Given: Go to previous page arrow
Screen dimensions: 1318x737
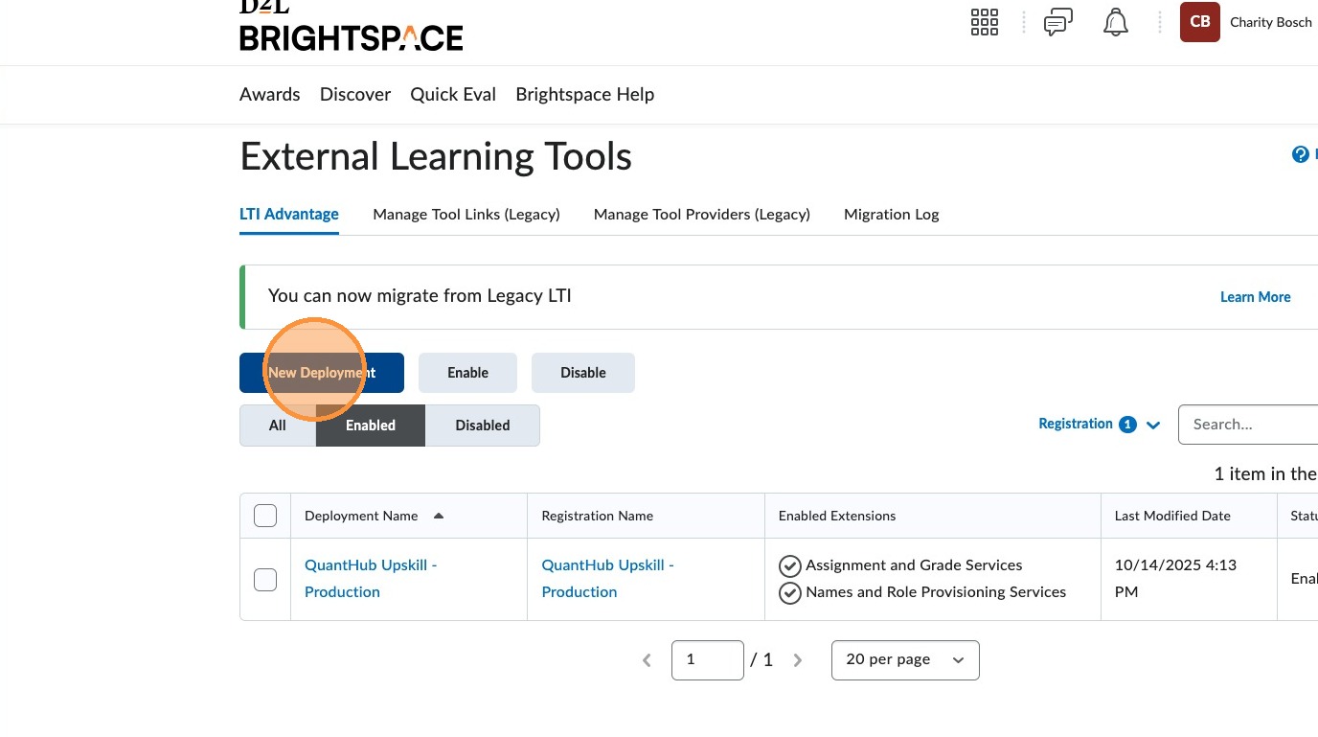Looking at the screenshot, I should pyautogui.click(x=647, y=660).
